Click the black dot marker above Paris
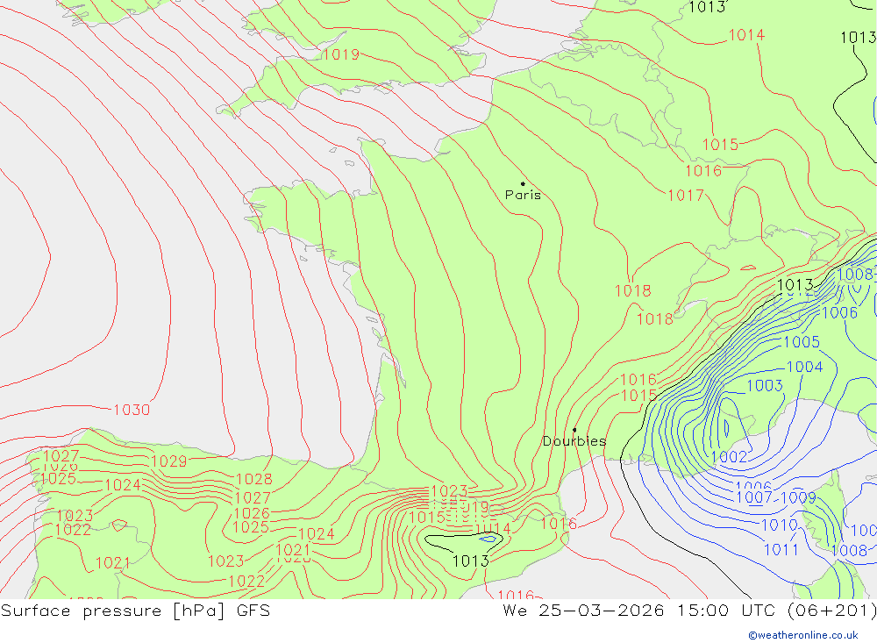Image resolution: width=877 pixels, height=643 pixels. pyautogui.click(x=523, y=183)
